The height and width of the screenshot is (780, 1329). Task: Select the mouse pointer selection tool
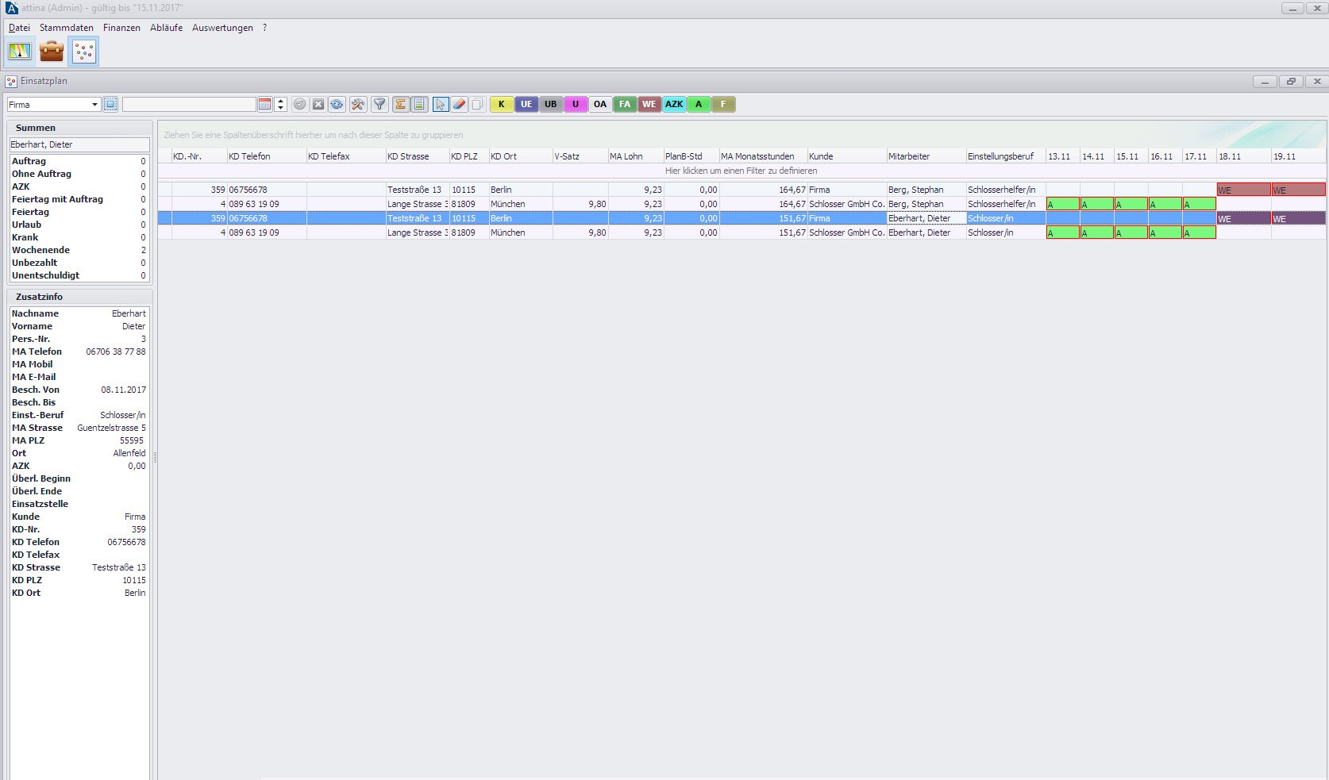[x=441, y=104]
